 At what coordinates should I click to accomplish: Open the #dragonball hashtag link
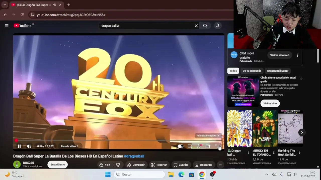click(134, 156)
